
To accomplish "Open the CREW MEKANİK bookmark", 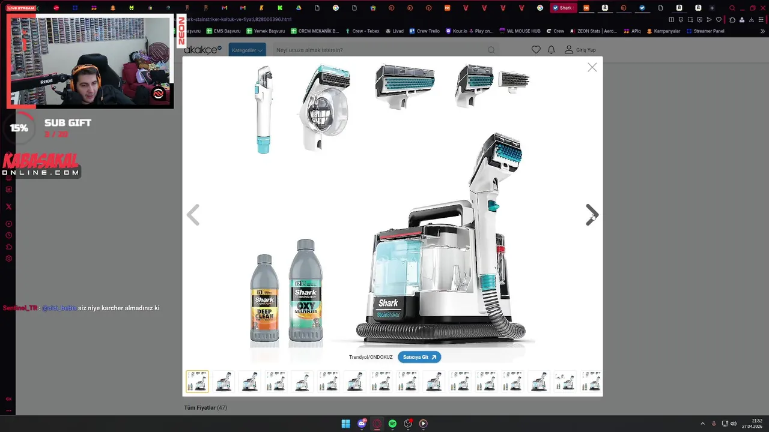I will 314,31.
